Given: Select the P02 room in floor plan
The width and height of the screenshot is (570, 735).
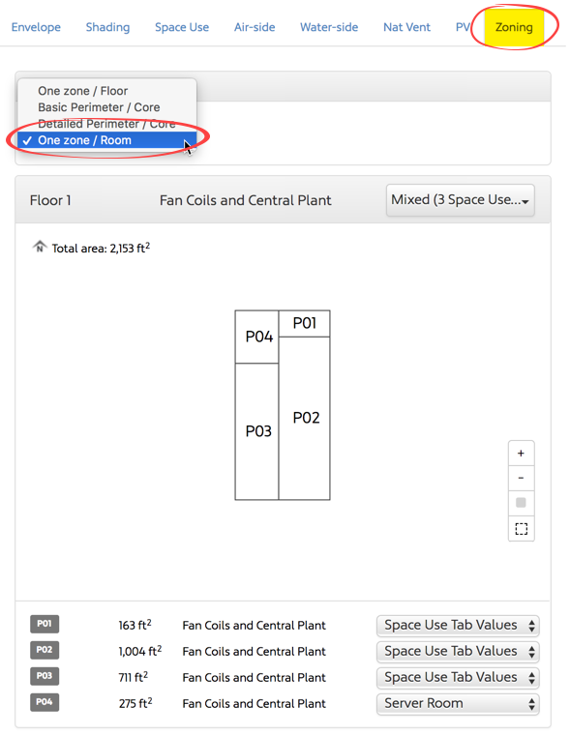Looking at the screenshot, I should [x=305, y=418].
